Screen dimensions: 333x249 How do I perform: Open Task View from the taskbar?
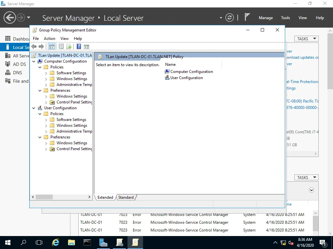point(39,243)
